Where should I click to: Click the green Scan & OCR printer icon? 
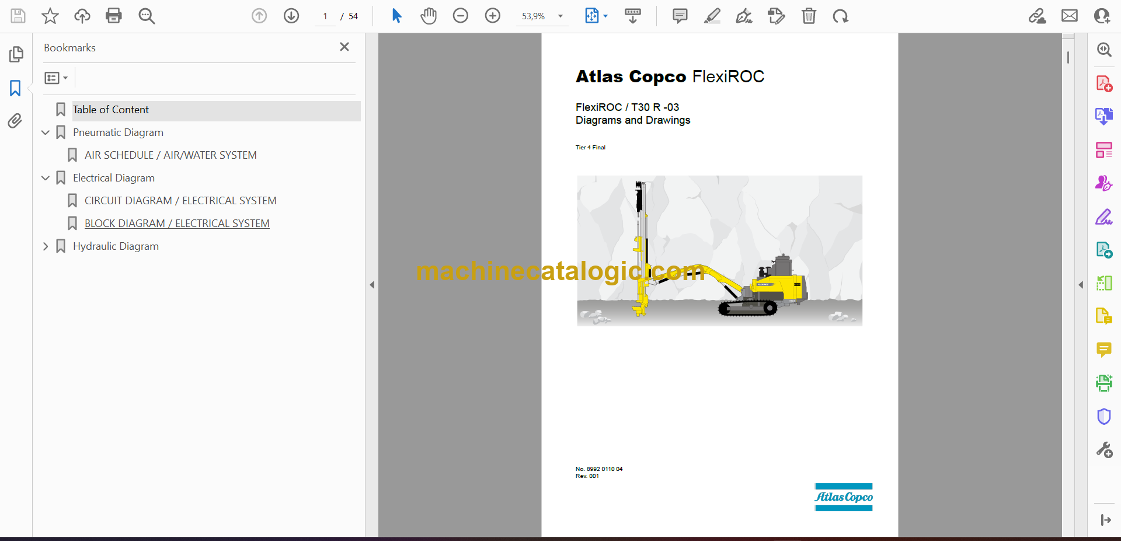(x=1104, y=383)
